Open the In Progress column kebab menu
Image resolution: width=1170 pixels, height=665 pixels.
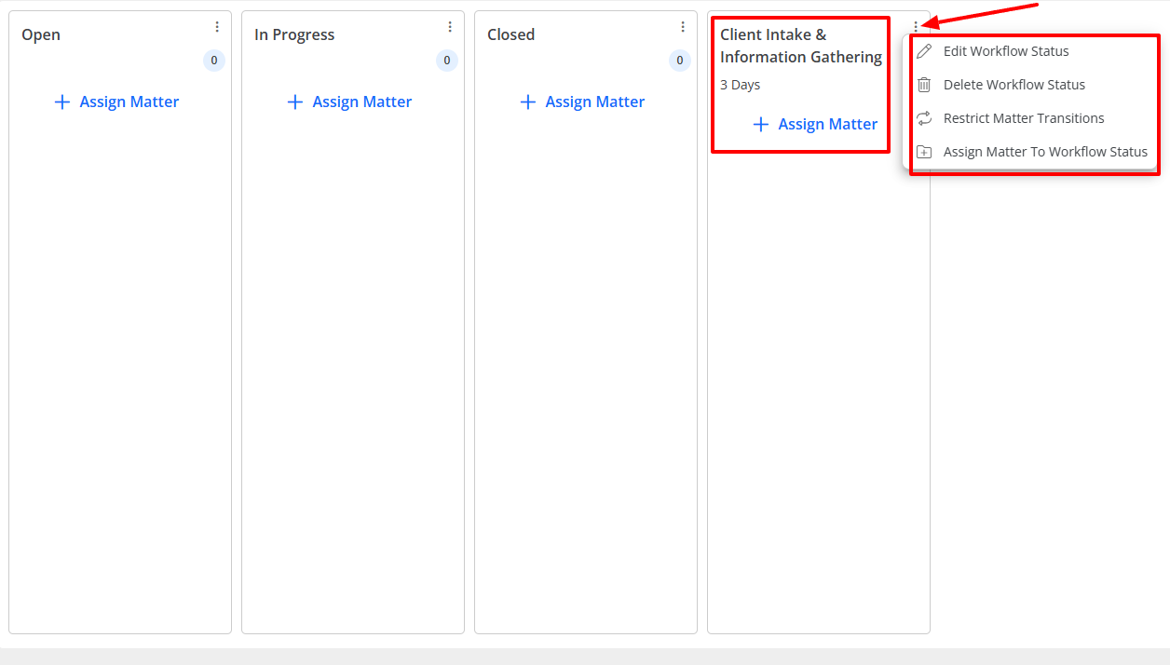click(x=450, y=26)
